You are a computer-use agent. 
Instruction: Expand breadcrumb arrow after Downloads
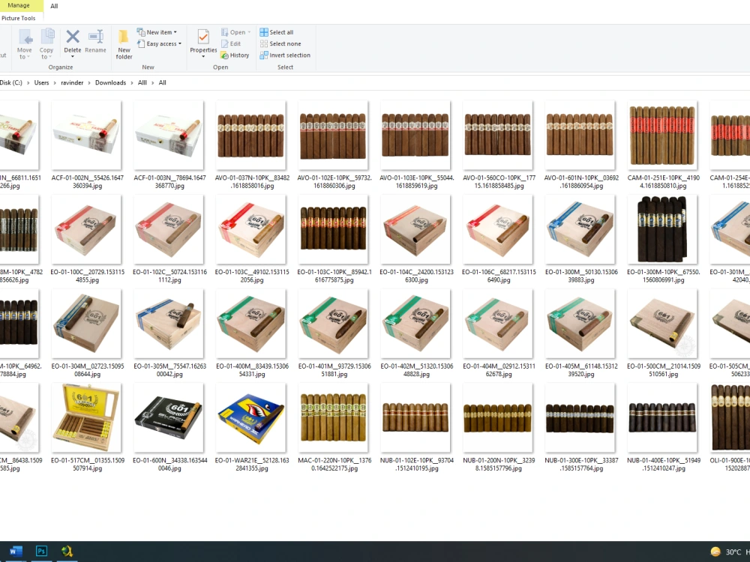[131, 82]
